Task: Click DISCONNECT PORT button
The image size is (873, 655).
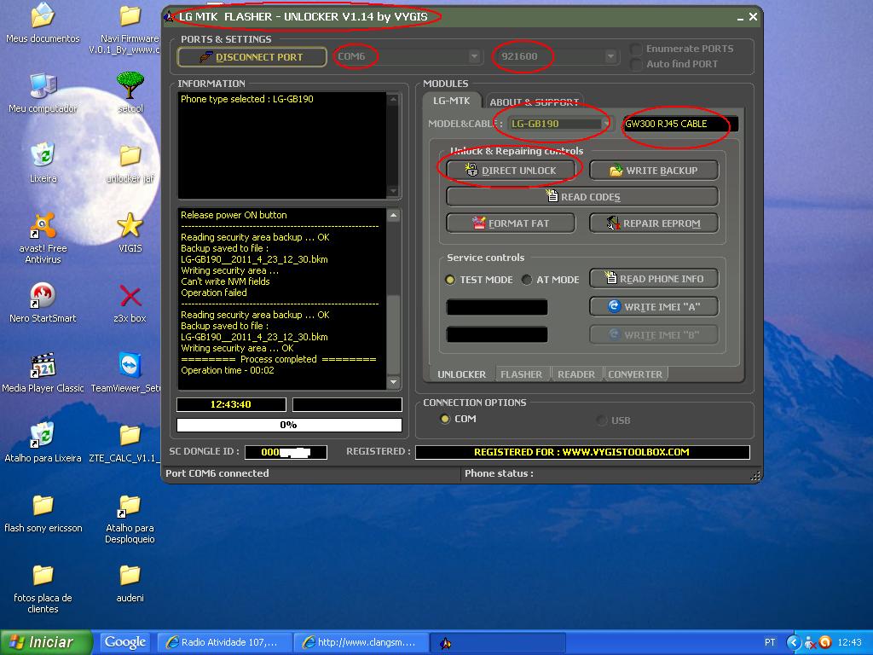Action: coord(251,57)
